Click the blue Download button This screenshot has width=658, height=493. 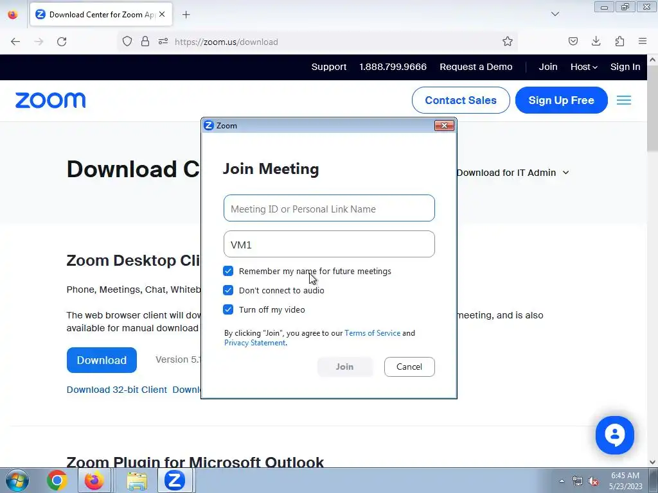(x=102, y=360)
